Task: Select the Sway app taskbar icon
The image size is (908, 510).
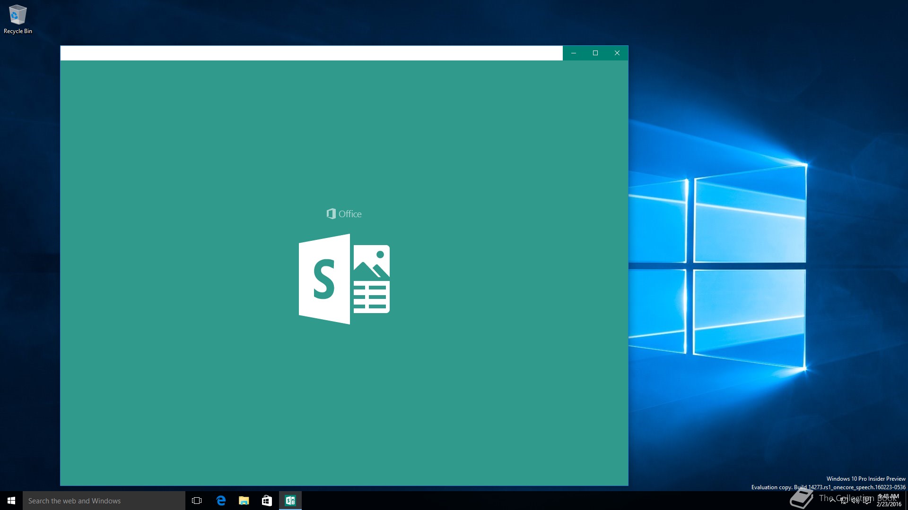Action: tap(290, 501)
